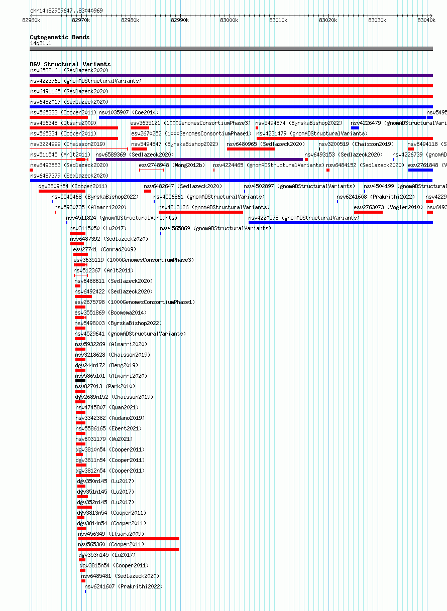Click nsv511545 (Arlt2011) label

coord(60,155)
